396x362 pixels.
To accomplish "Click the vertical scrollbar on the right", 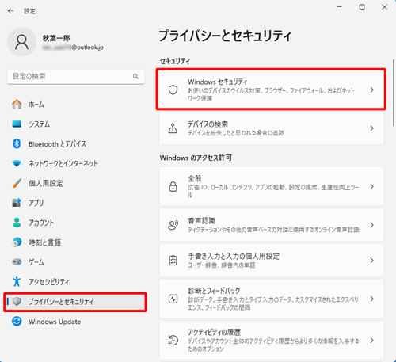I will tap(394, 93).
